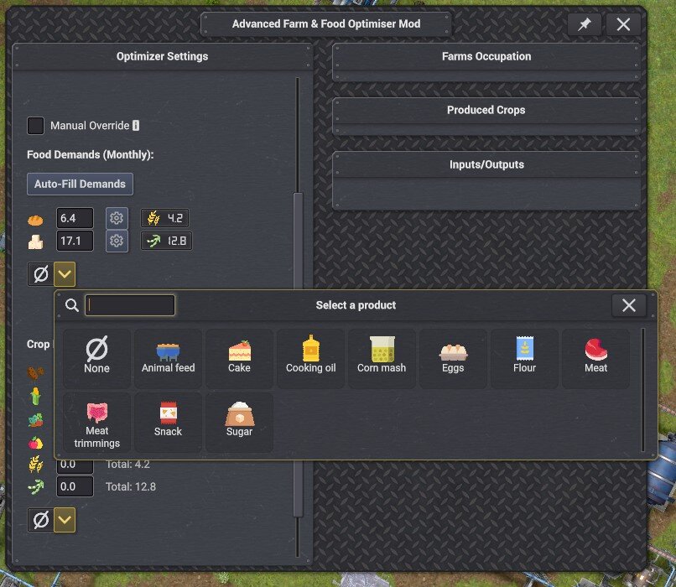Choose Animal feed from product list
676x587 pixels.
[x=168, y=359]
